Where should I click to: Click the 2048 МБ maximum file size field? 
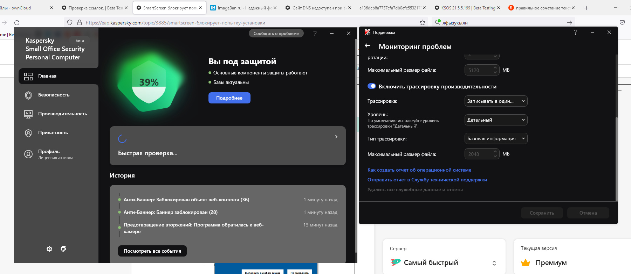point(482,154)
